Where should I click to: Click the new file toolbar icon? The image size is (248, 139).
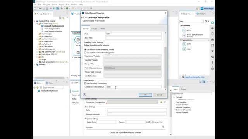(35, 8)
